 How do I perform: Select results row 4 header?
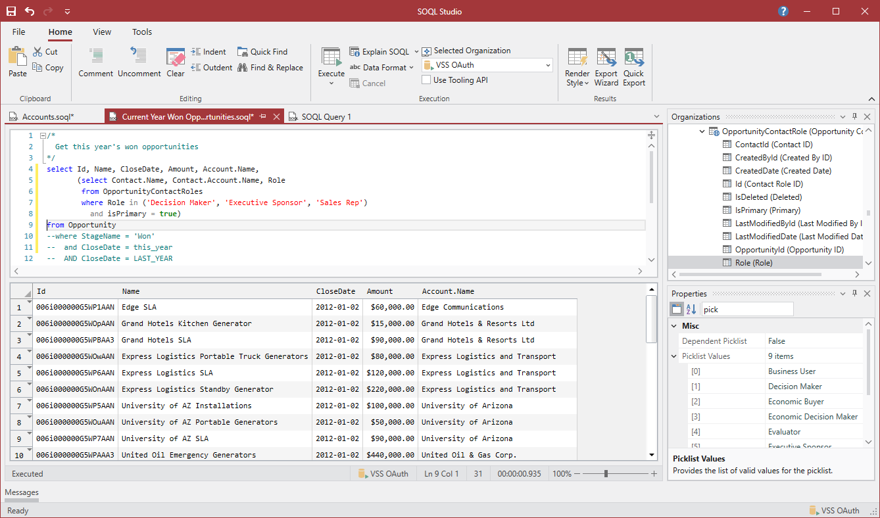point(21,356)
